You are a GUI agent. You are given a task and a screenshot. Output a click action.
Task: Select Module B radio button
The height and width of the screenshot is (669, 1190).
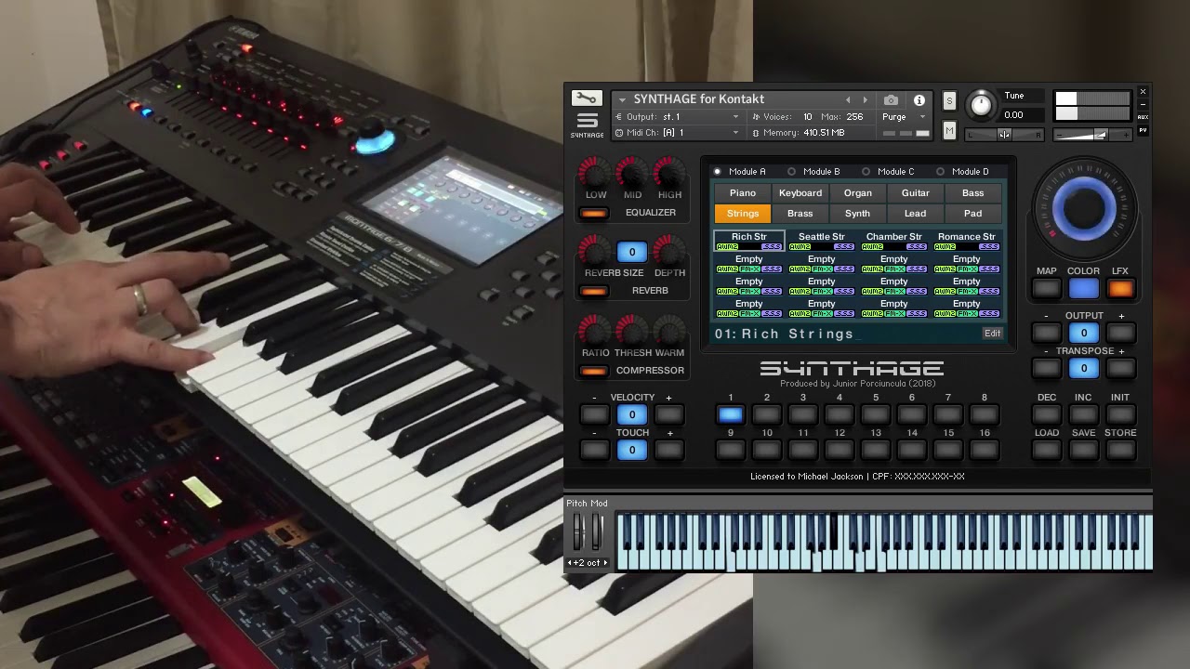coord(791,172)
